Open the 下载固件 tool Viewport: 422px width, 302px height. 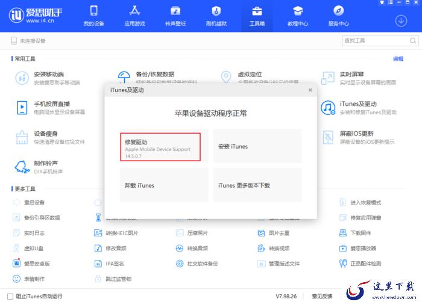[355, 233]
